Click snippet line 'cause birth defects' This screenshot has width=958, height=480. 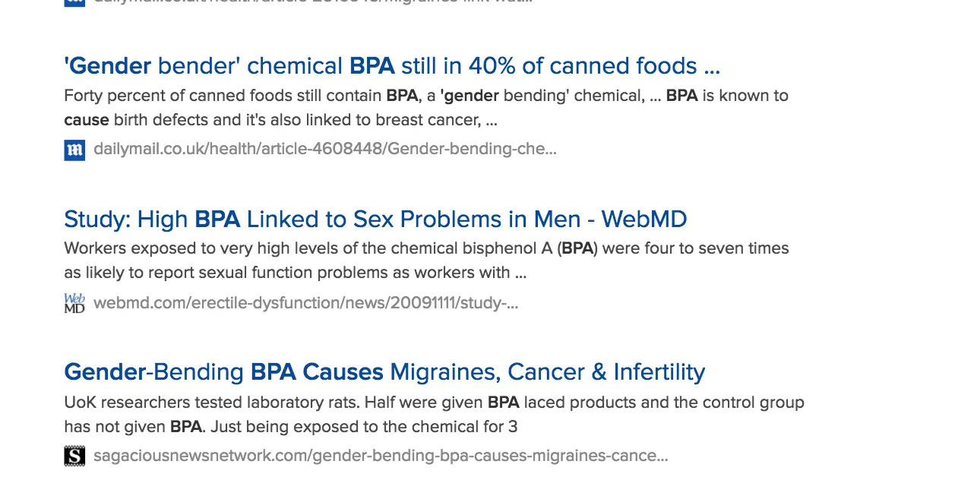[280, 120]
